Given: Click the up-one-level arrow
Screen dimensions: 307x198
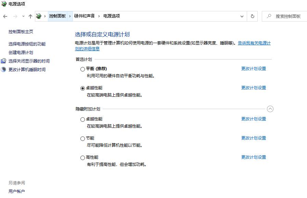Looking at the screenshot, I should coord(30,16).
